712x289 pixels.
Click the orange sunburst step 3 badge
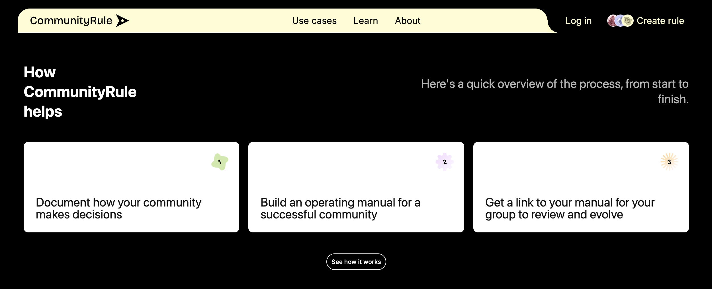pyautogui.click(x=669, y=162)
